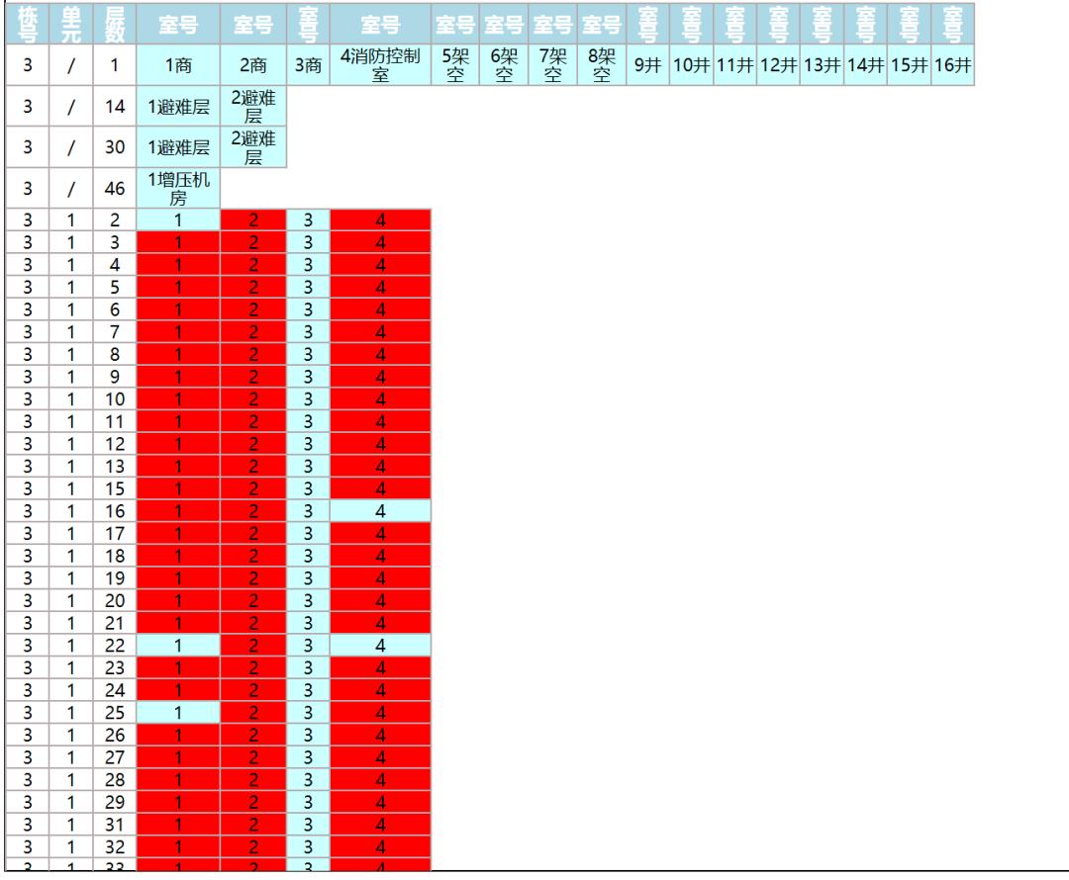The image size is (1069, 880).
Task: Select the 13井 cell
Action: (x=823, y=65)
